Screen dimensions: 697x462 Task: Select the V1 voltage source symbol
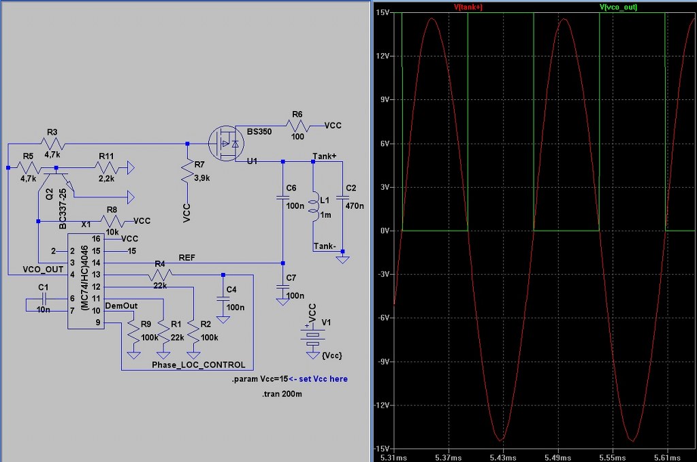[313, 336]
